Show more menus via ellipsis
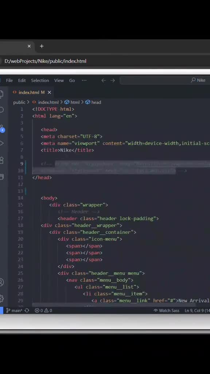Screen dimensions: 210x374 click(x=84, y=80)
